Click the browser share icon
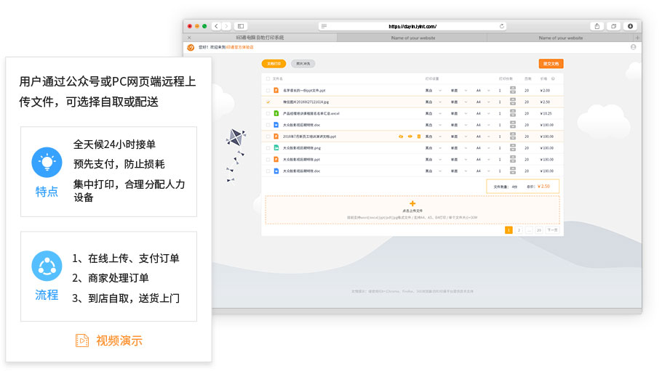The image size is (662, 371). click(x=597, y=26)
